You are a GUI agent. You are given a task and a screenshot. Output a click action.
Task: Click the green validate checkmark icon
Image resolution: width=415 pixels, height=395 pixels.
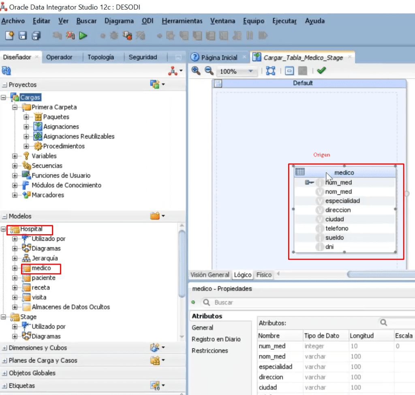321,71
